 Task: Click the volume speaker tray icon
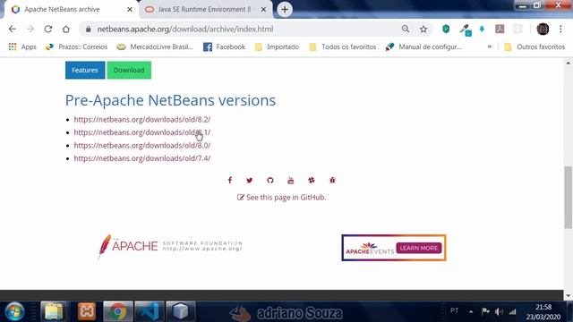click(499, 311)
